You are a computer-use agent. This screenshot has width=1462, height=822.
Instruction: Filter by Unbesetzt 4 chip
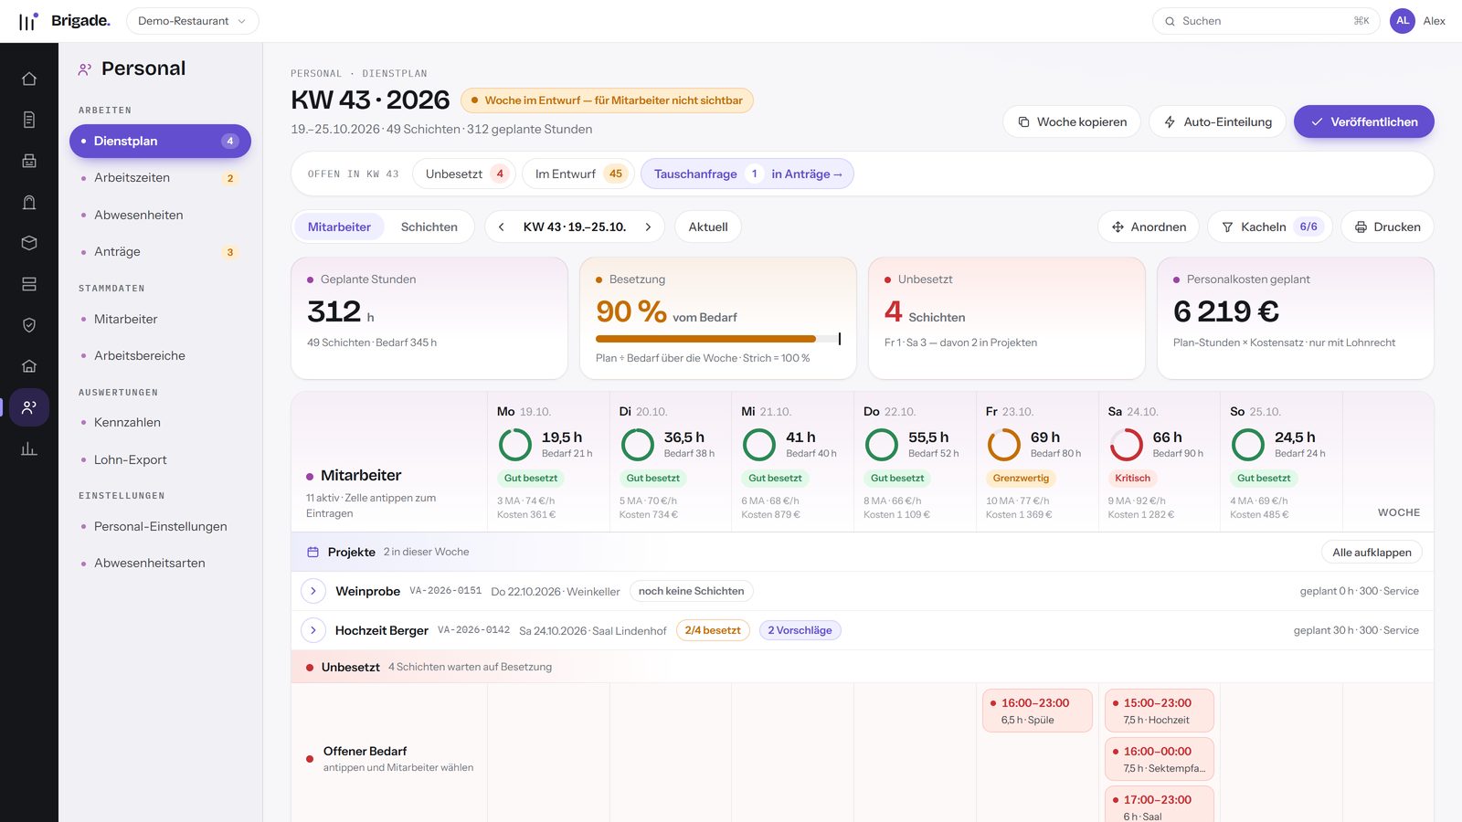pos(464,174)
